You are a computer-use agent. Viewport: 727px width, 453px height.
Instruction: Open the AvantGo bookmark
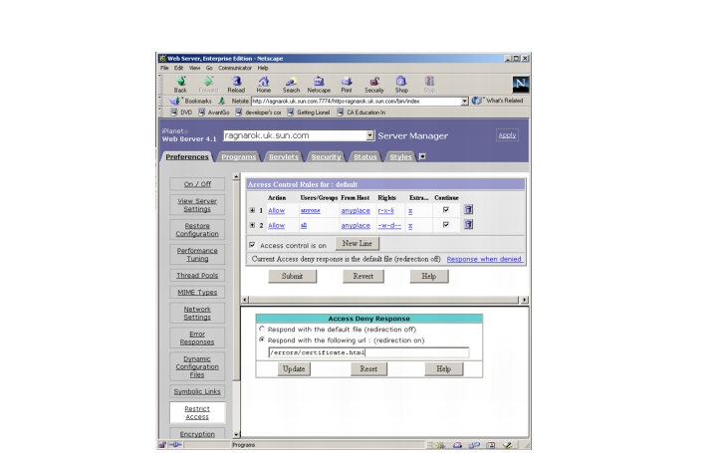click(214, 113)
